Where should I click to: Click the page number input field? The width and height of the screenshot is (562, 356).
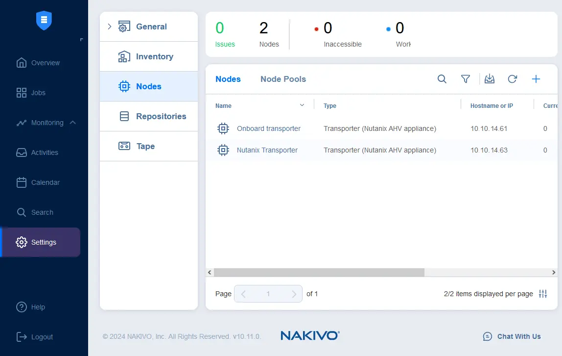(268, 294)
